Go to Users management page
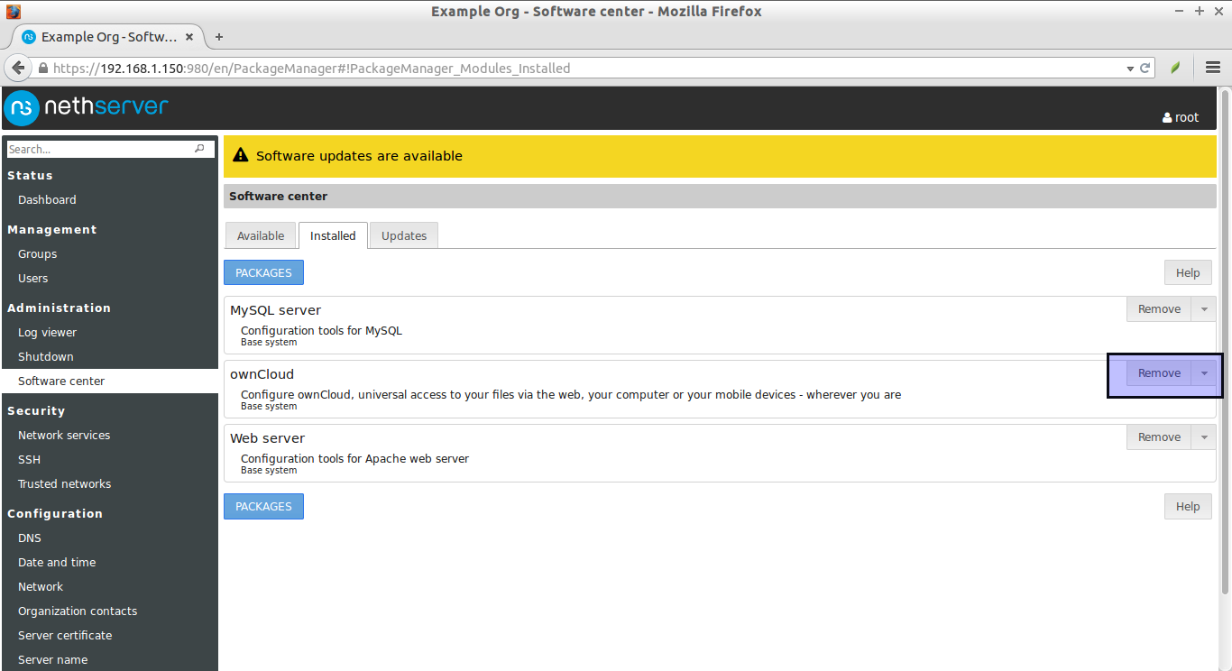 point(32,279)
